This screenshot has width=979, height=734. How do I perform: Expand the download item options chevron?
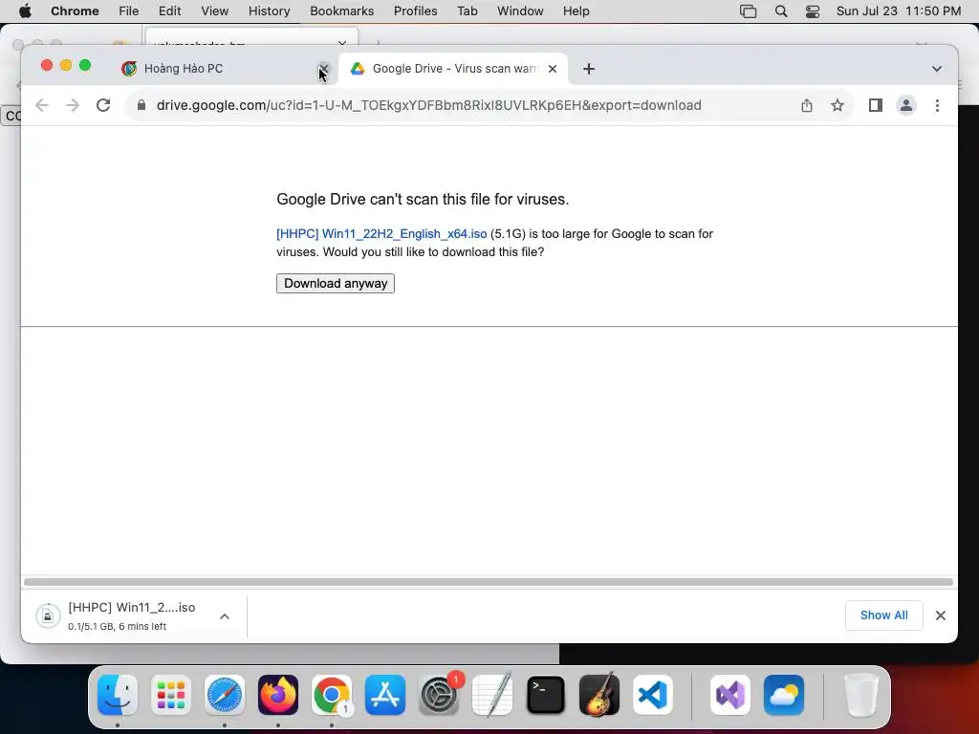click(225, 616)
